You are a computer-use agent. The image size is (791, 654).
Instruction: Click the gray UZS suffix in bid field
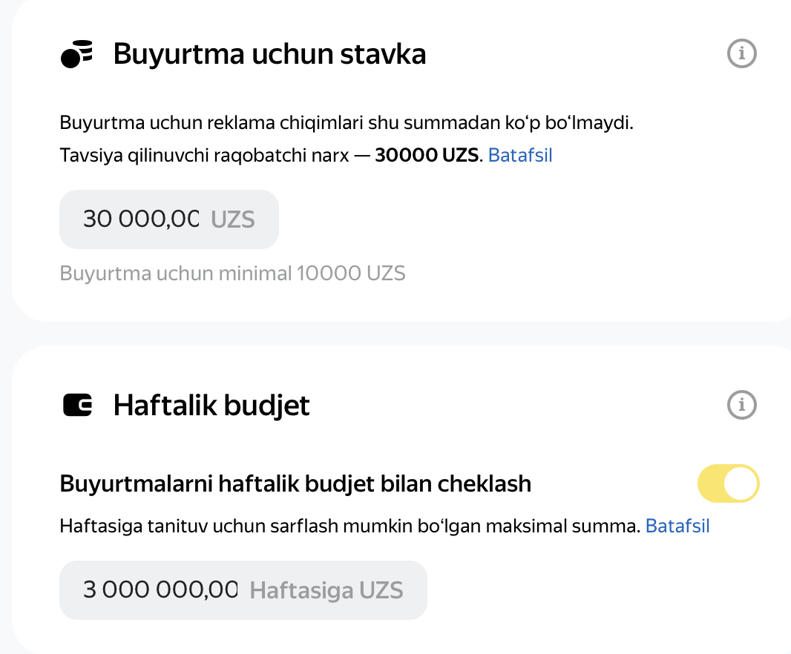(x=232, y=219)
